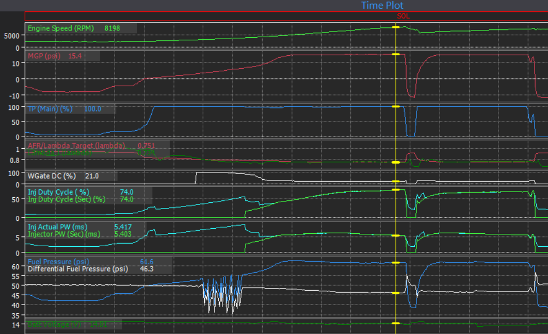Click the Inj Actual PW (ms) label
This screenshot has width=548, height=334.
coord(57,227)
